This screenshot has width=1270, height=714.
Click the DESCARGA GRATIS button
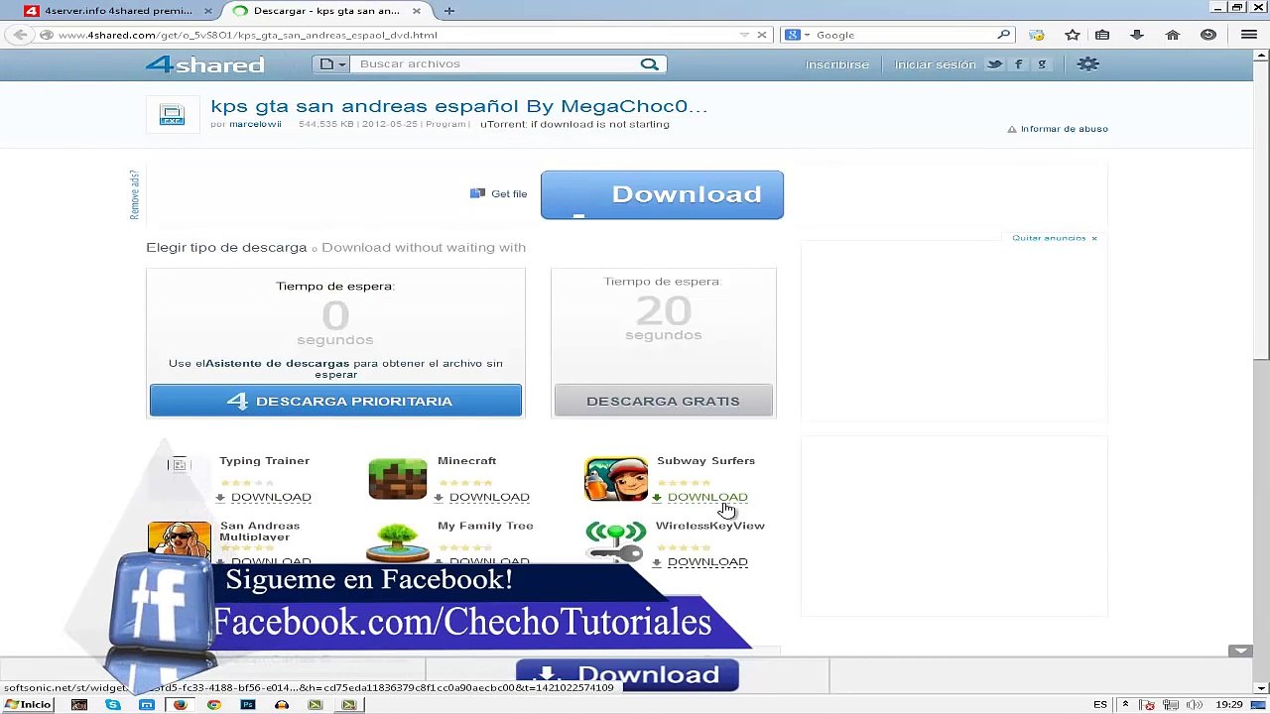pos(663,401)
